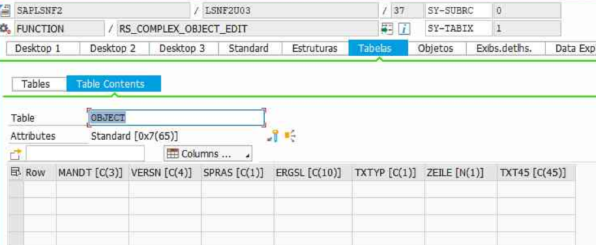Click the Table name field containing OBJECT
This screenshot has width=596, height=245.
176,118
